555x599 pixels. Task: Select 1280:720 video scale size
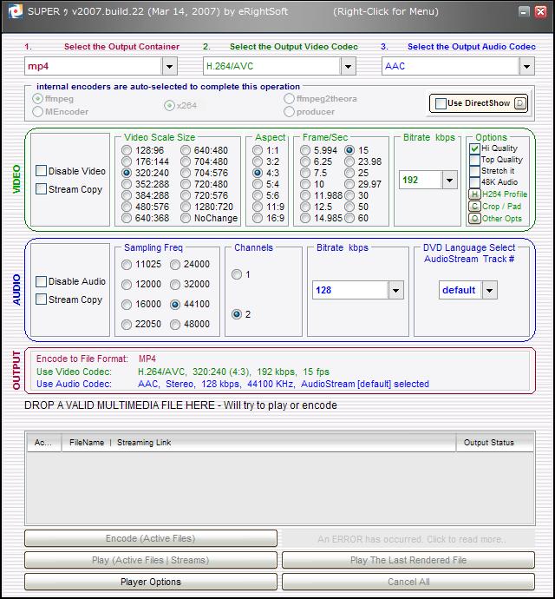click(186, 207)
